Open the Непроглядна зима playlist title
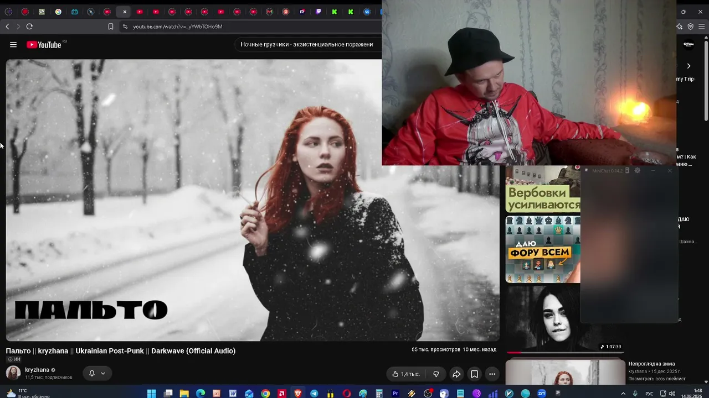Screen dimensions: 709x398 coord(651,364)
